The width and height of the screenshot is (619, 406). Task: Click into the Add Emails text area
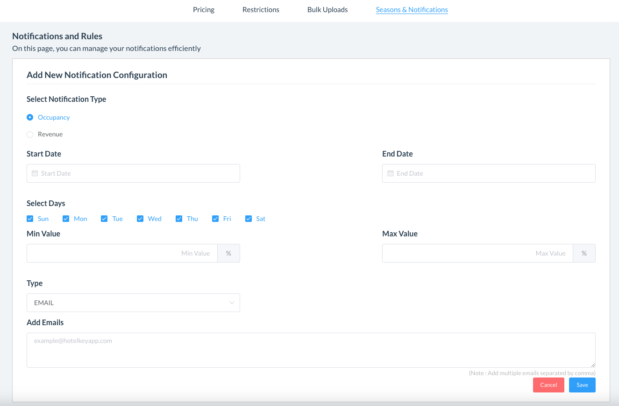[x=311, y=350]
